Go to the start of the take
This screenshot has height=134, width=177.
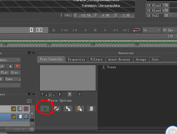tap(64, 30)
